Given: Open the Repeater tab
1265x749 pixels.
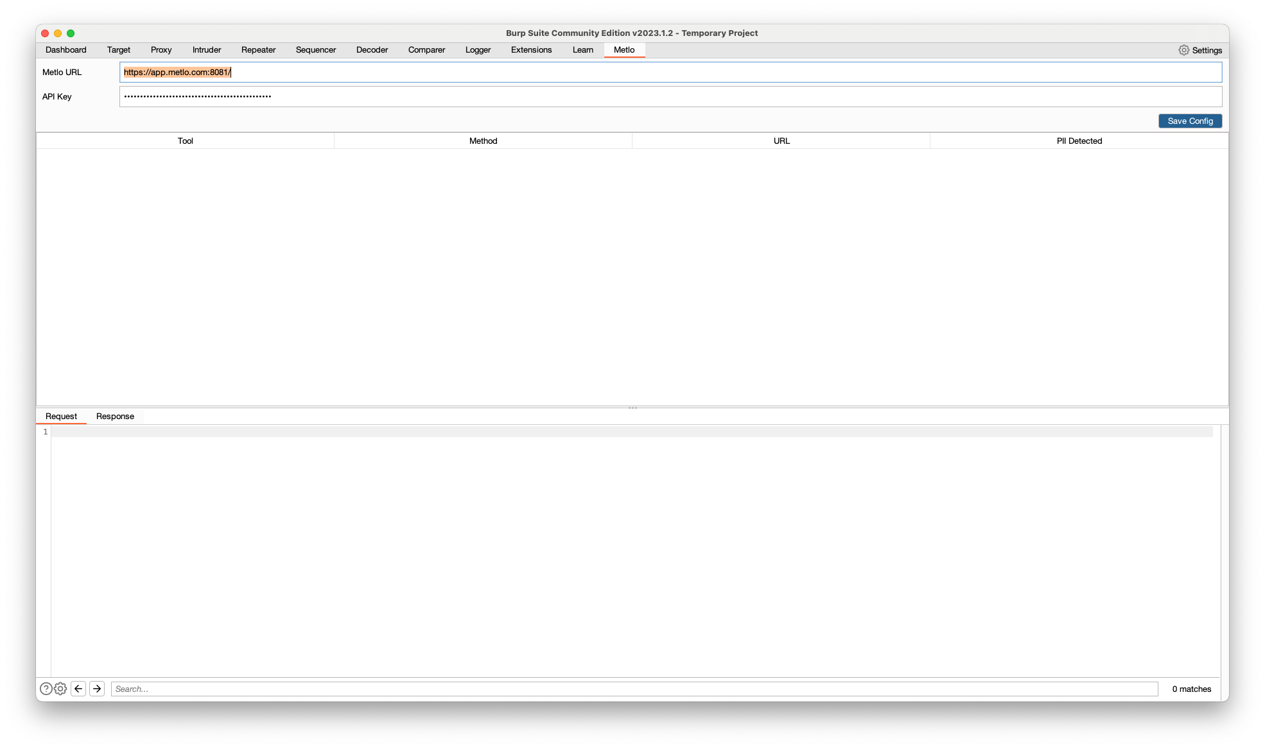Looking at the screenshot, I should point(258,49).
